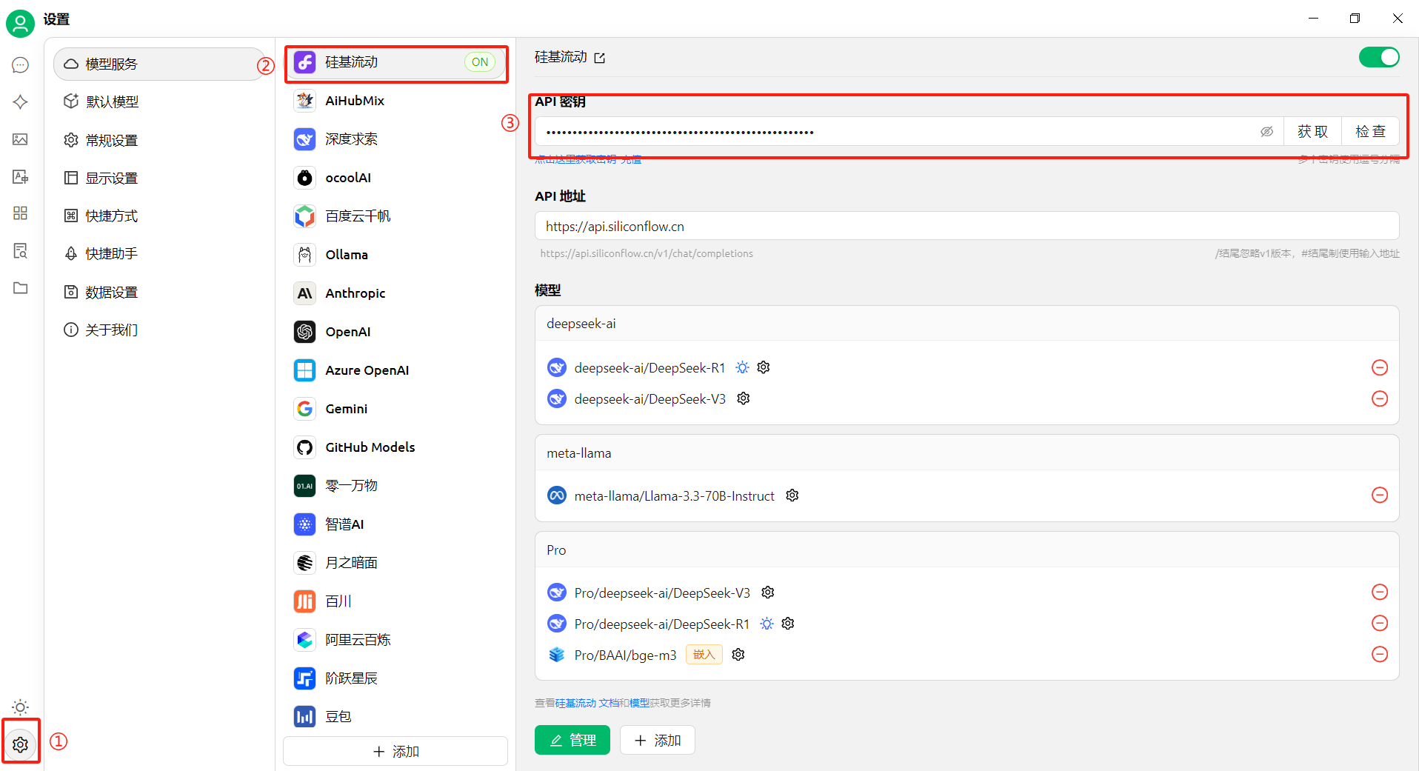Click the API 地址 input field
Image resolution: width=1419 pixels, height=771 pixels.
[x=966, y=226]
